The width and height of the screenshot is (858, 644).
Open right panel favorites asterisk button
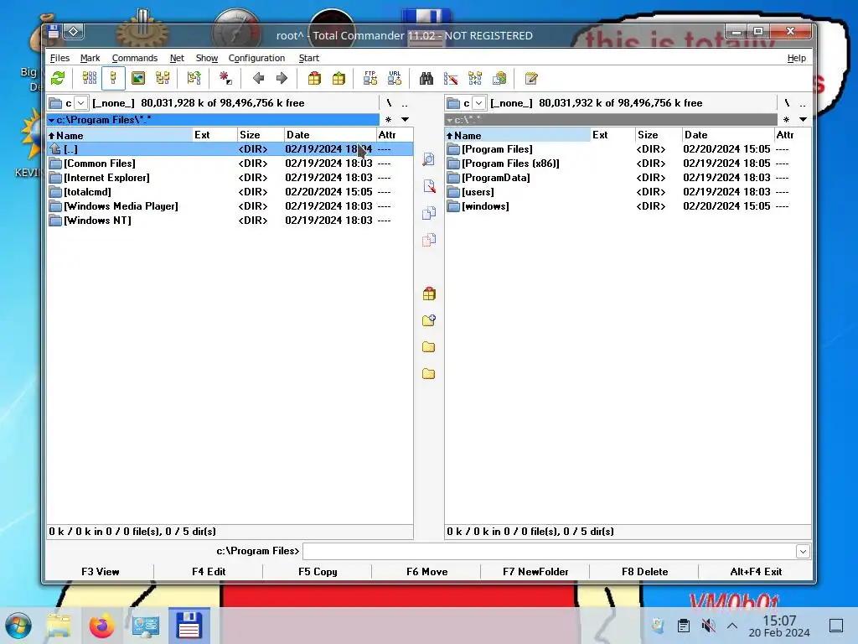pos(786,119)
